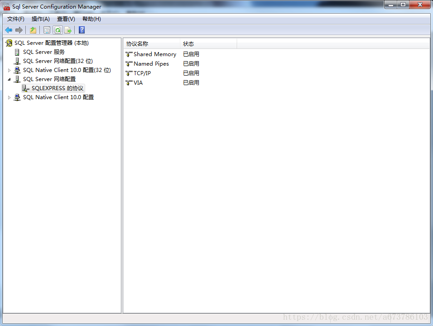The image size is (433, 326).
Task: Close the Sql Server Configuration Manager window
Action: coord(420,5)
